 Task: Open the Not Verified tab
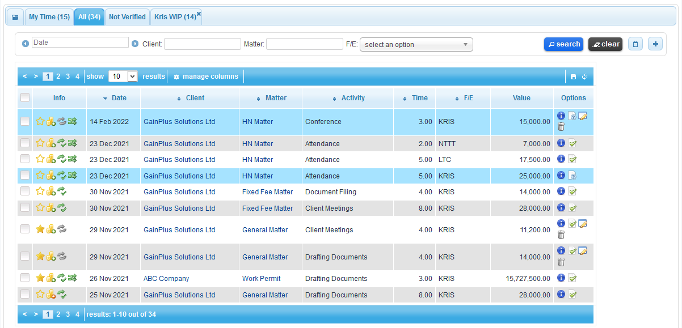click(127, 17)
